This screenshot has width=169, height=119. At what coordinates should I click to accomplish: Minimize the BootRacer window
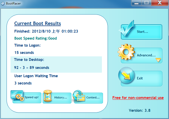coord(136,3)
